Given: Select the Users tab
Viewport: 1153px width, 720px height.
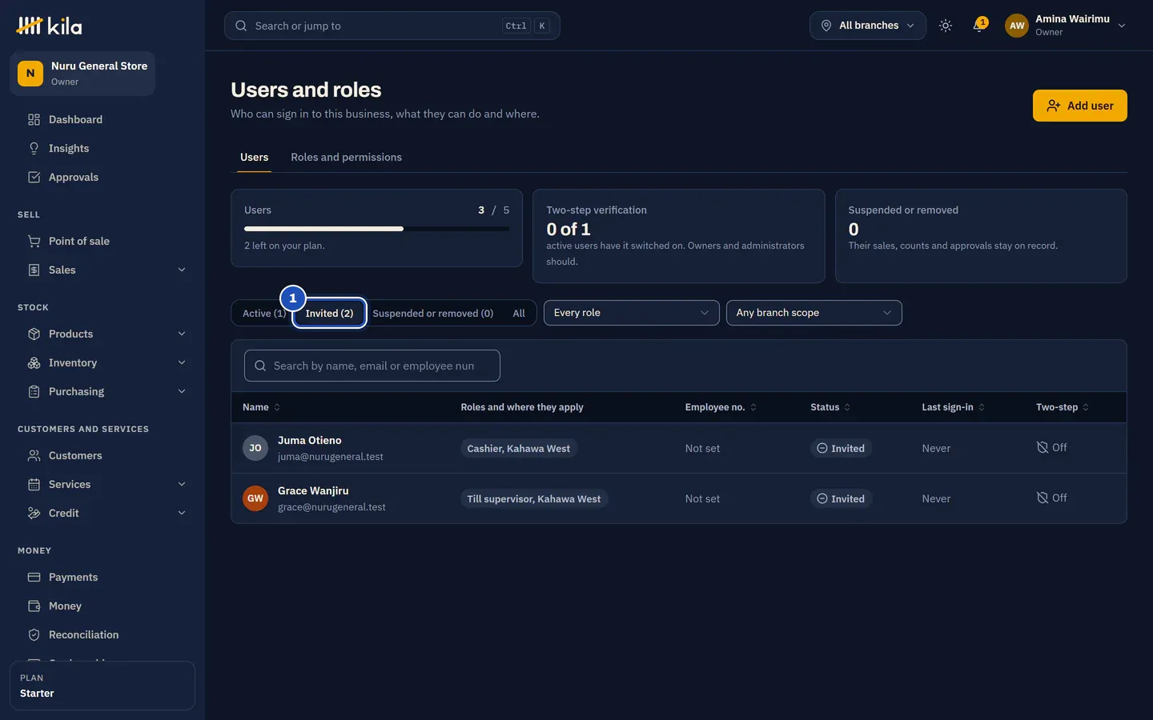Looking at the screenshot, I should [254, 158].
